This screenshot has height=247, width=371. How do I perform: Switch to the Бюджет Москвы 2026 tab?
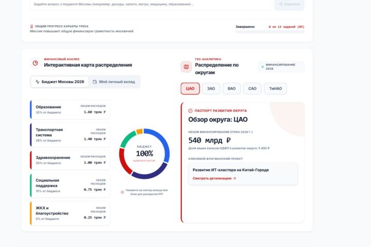pyautogui.click(x=60, y=82)
